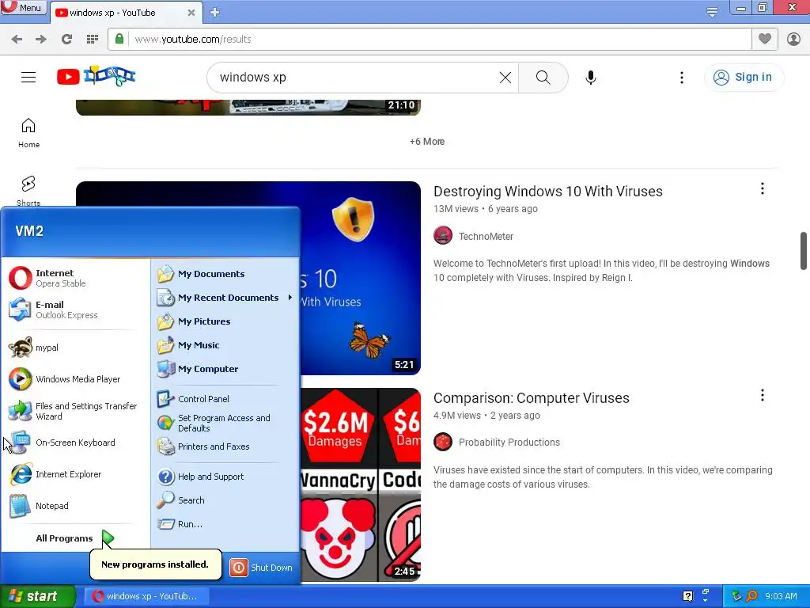Sign in to YouTube

click(744, 77)
